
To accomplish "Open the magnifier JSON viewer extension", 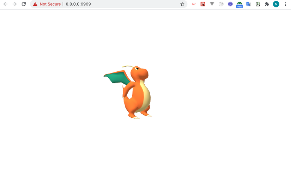I will coord(257,4).
